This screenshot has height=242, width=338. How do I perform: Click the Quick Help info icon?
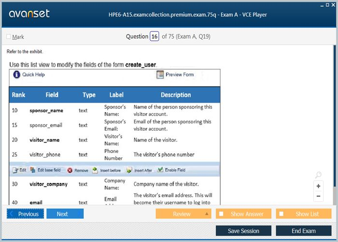(x=17, y=75)
